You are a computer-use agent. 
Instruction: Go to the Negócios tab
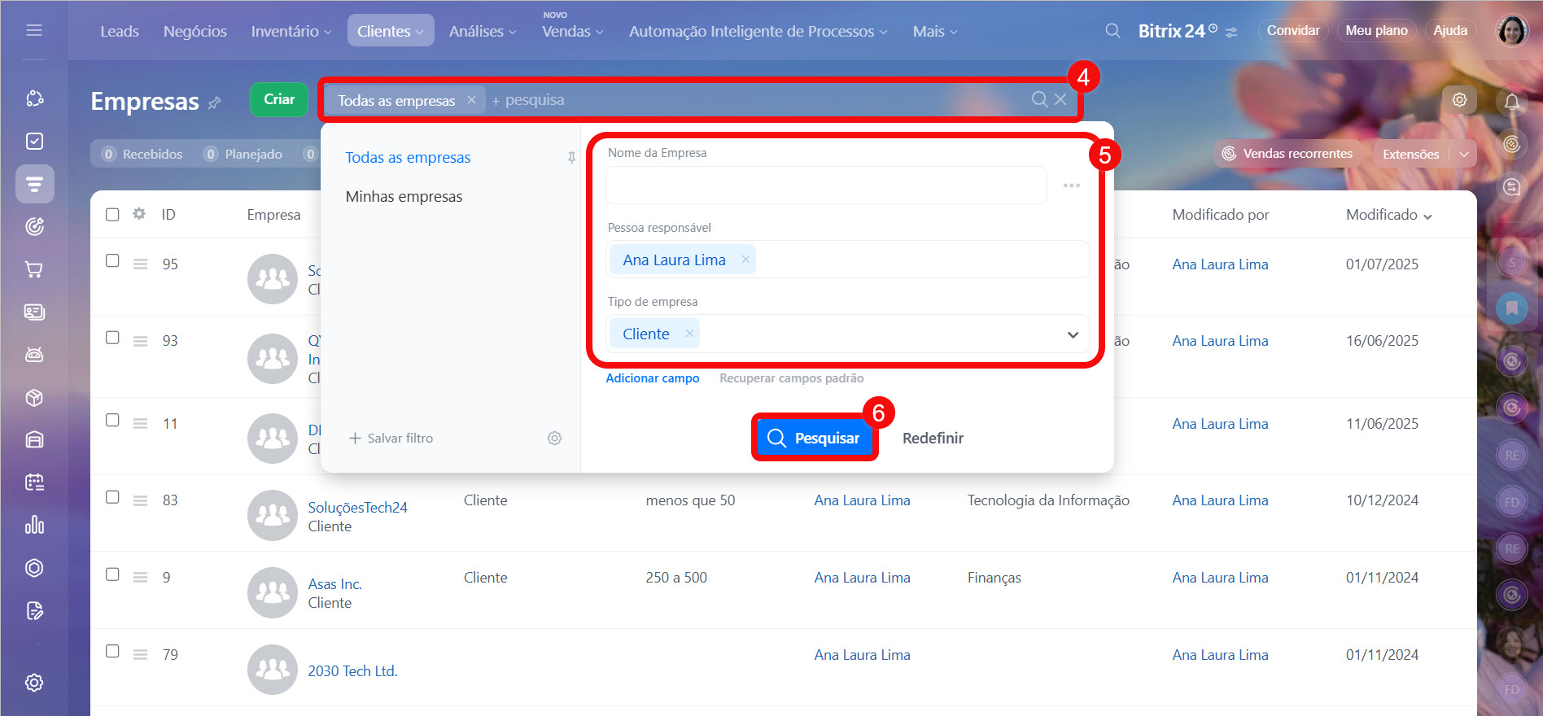195,31
